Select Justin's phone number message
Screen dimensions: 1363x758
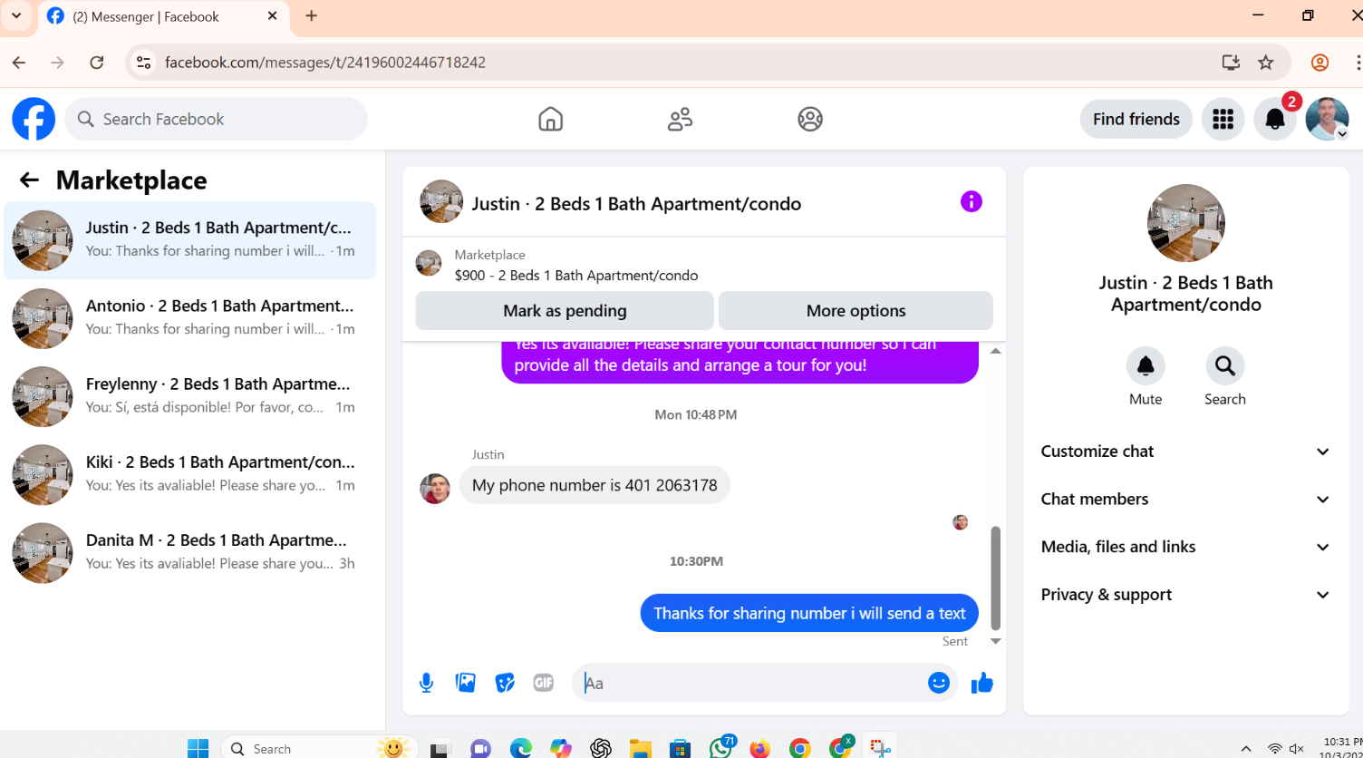click(594, 485)
